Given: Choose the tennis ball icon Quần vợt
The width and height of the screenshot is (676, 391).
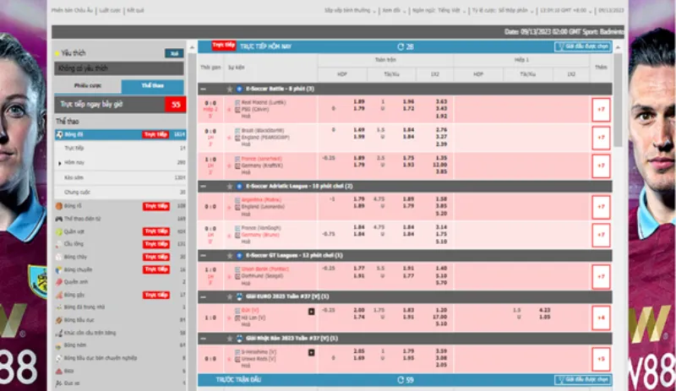Looking at the screenshot, I should point(59,231).
